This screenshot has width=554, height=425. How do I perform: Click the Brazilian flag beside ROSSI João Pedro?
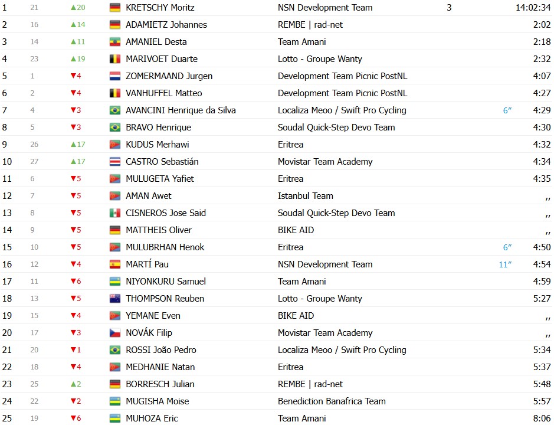pyautogui.click(x=115, y=349)
